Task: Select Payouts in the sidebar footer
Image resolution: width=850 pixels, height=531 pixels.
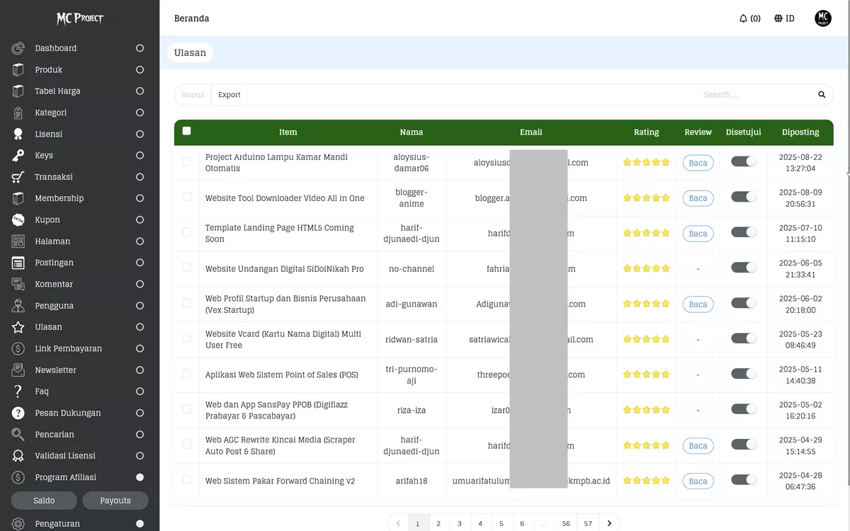Action: (115, 501)
